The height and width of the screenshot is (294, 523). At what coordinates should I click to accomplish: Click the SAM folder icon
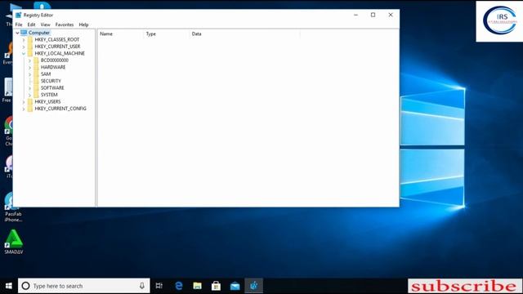point(36,74)
